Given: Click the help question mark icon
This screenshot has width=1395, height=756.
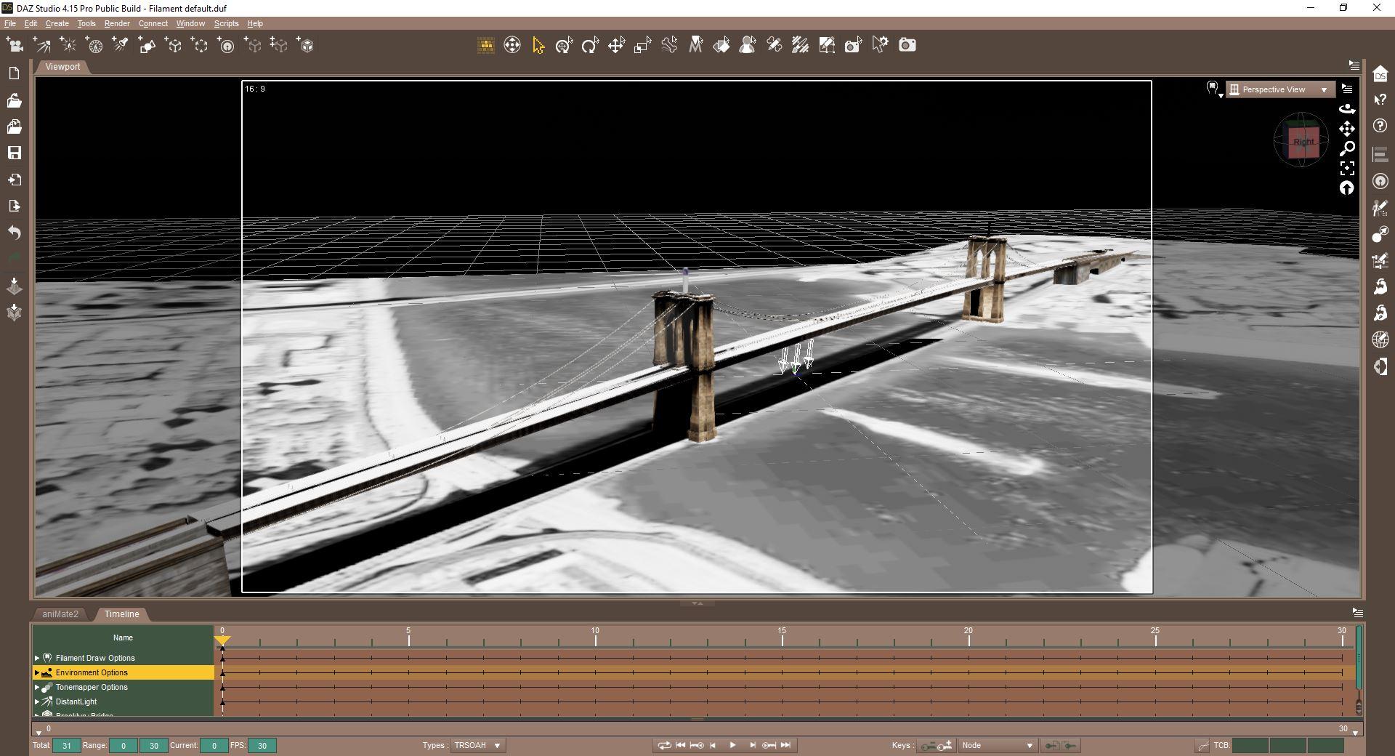Looking at the screenshot, I should point(1380,126).
